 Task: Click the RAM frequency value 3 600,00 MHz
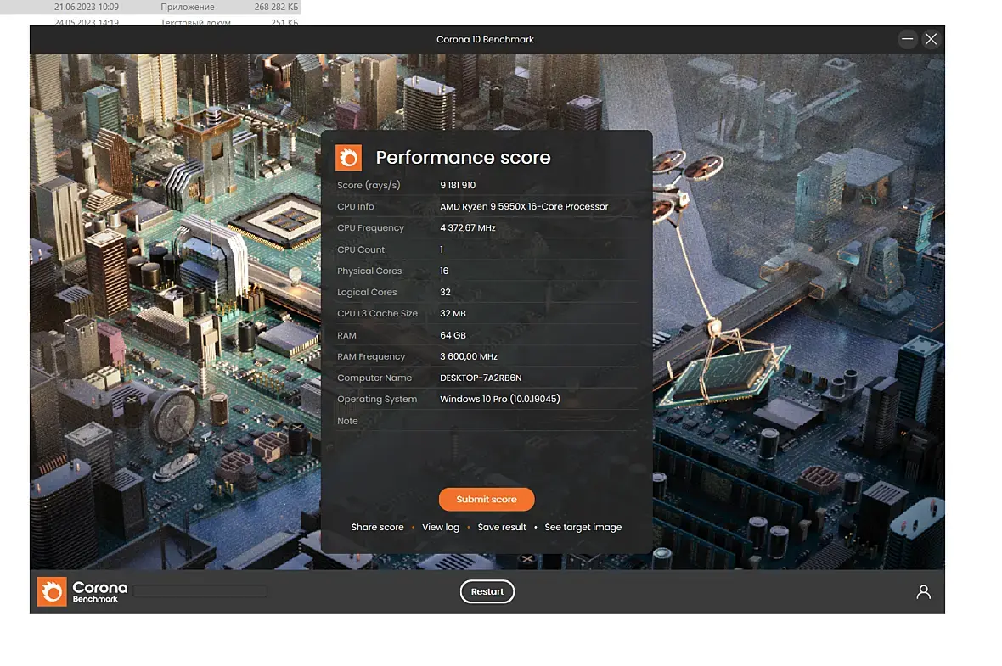(x=469, y=357)
